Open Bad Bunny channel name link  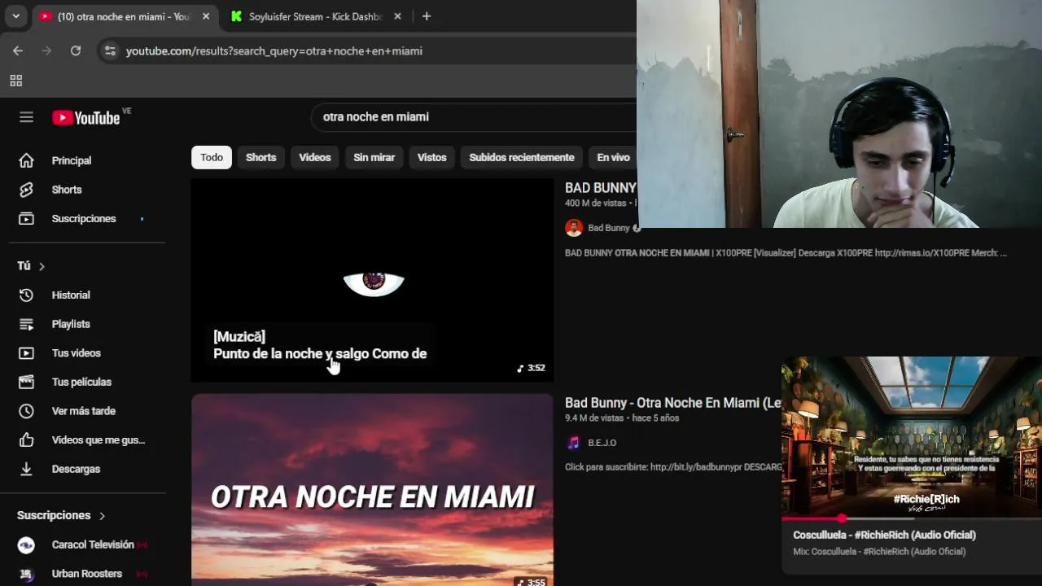(x=609, y=228)
